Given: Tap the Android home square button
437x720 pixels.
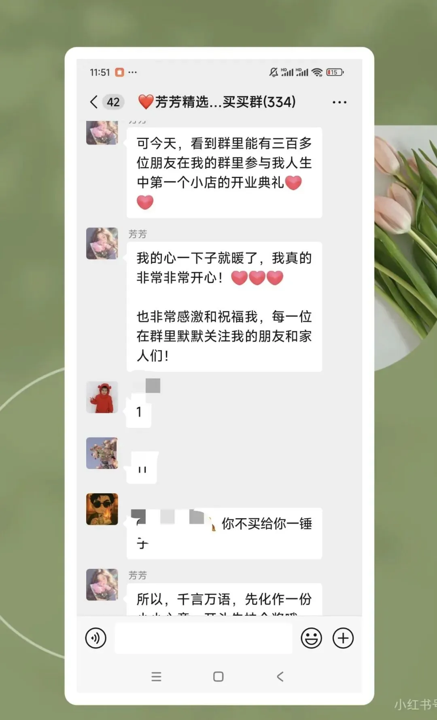Looking at the screenshot, I should click(218, 677).
